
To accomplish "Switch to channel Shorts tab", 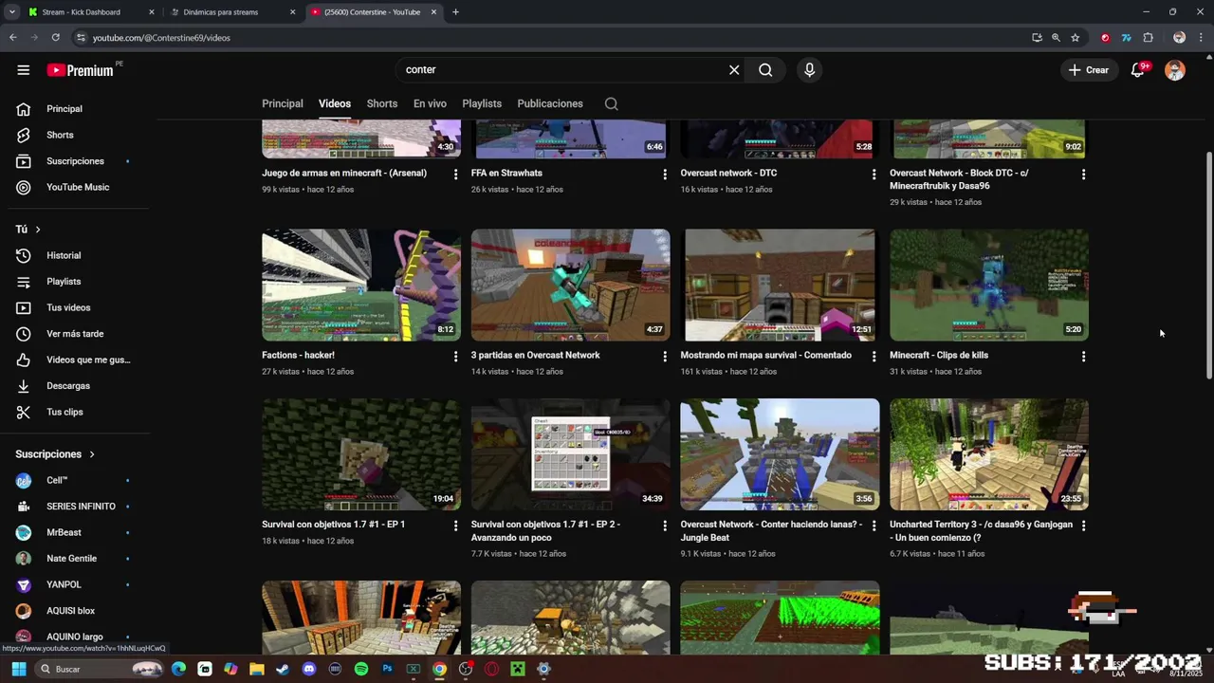I will (382, 104).
